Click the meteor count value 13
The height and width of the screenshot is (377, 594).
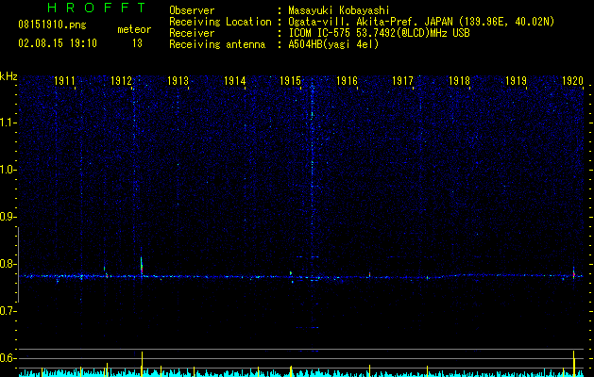(137, 43)
